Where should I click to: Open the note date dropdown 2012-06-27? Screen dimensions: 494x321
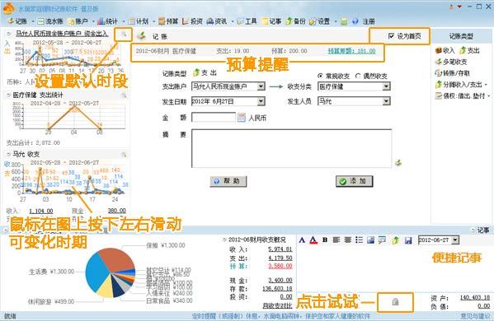[455, 240]
